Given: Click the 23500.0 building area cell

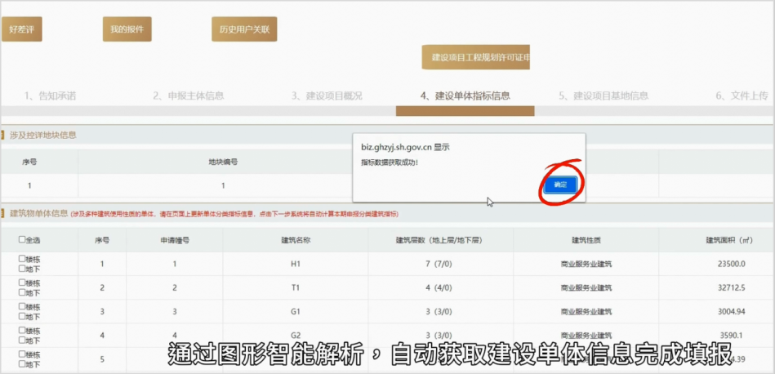Looking at the screenshot, I should pos(727,264).
